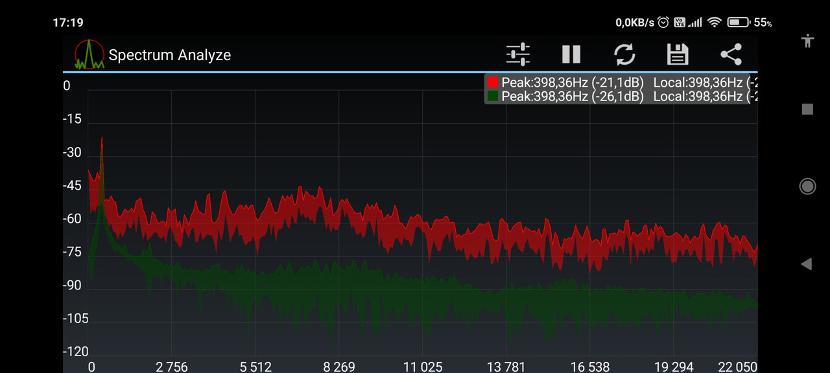The width and height of the screenshot is (830, 373).
Task: Tap the Android recents square button
Action: pyautogui.click(x=807, y=109)
